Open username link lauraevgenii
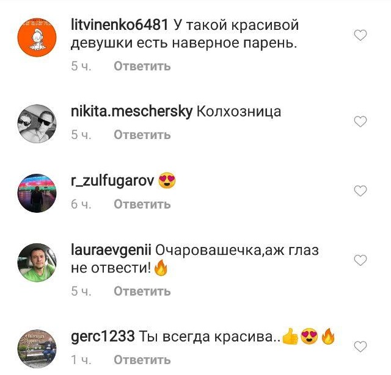 click(111, 251)
